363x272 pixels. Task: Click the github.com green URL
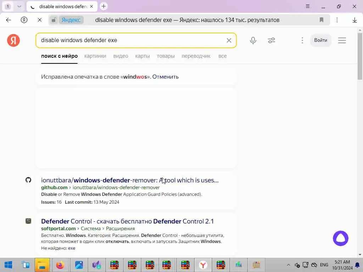click(54, 188)
